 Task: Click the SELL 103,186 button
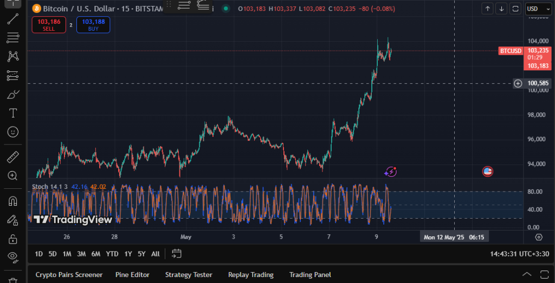pos(49,25)
